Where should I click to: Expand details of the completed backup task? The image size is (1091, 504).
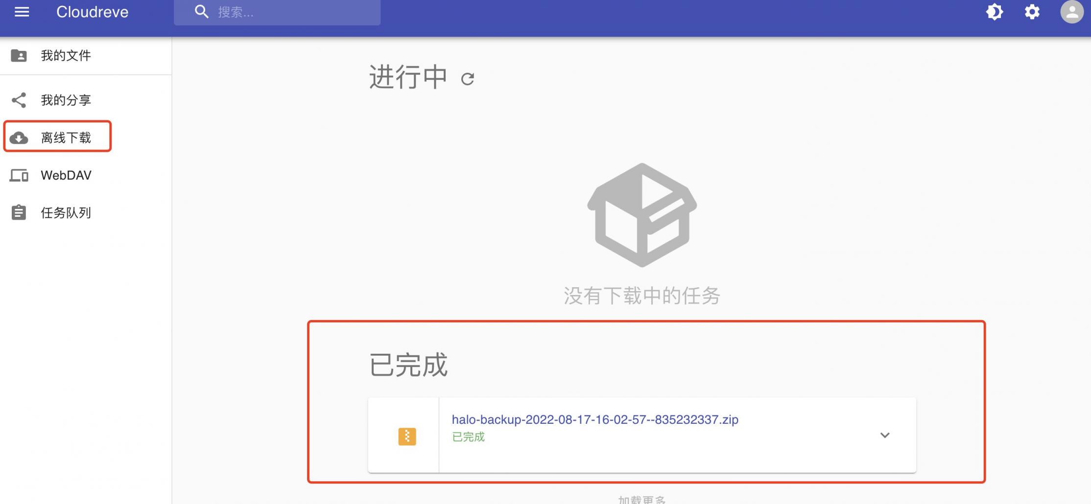(x=884, y=435)
